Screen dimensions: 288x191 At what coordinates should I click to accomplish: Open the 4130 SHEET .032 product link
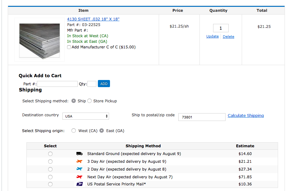click(93, 19)
